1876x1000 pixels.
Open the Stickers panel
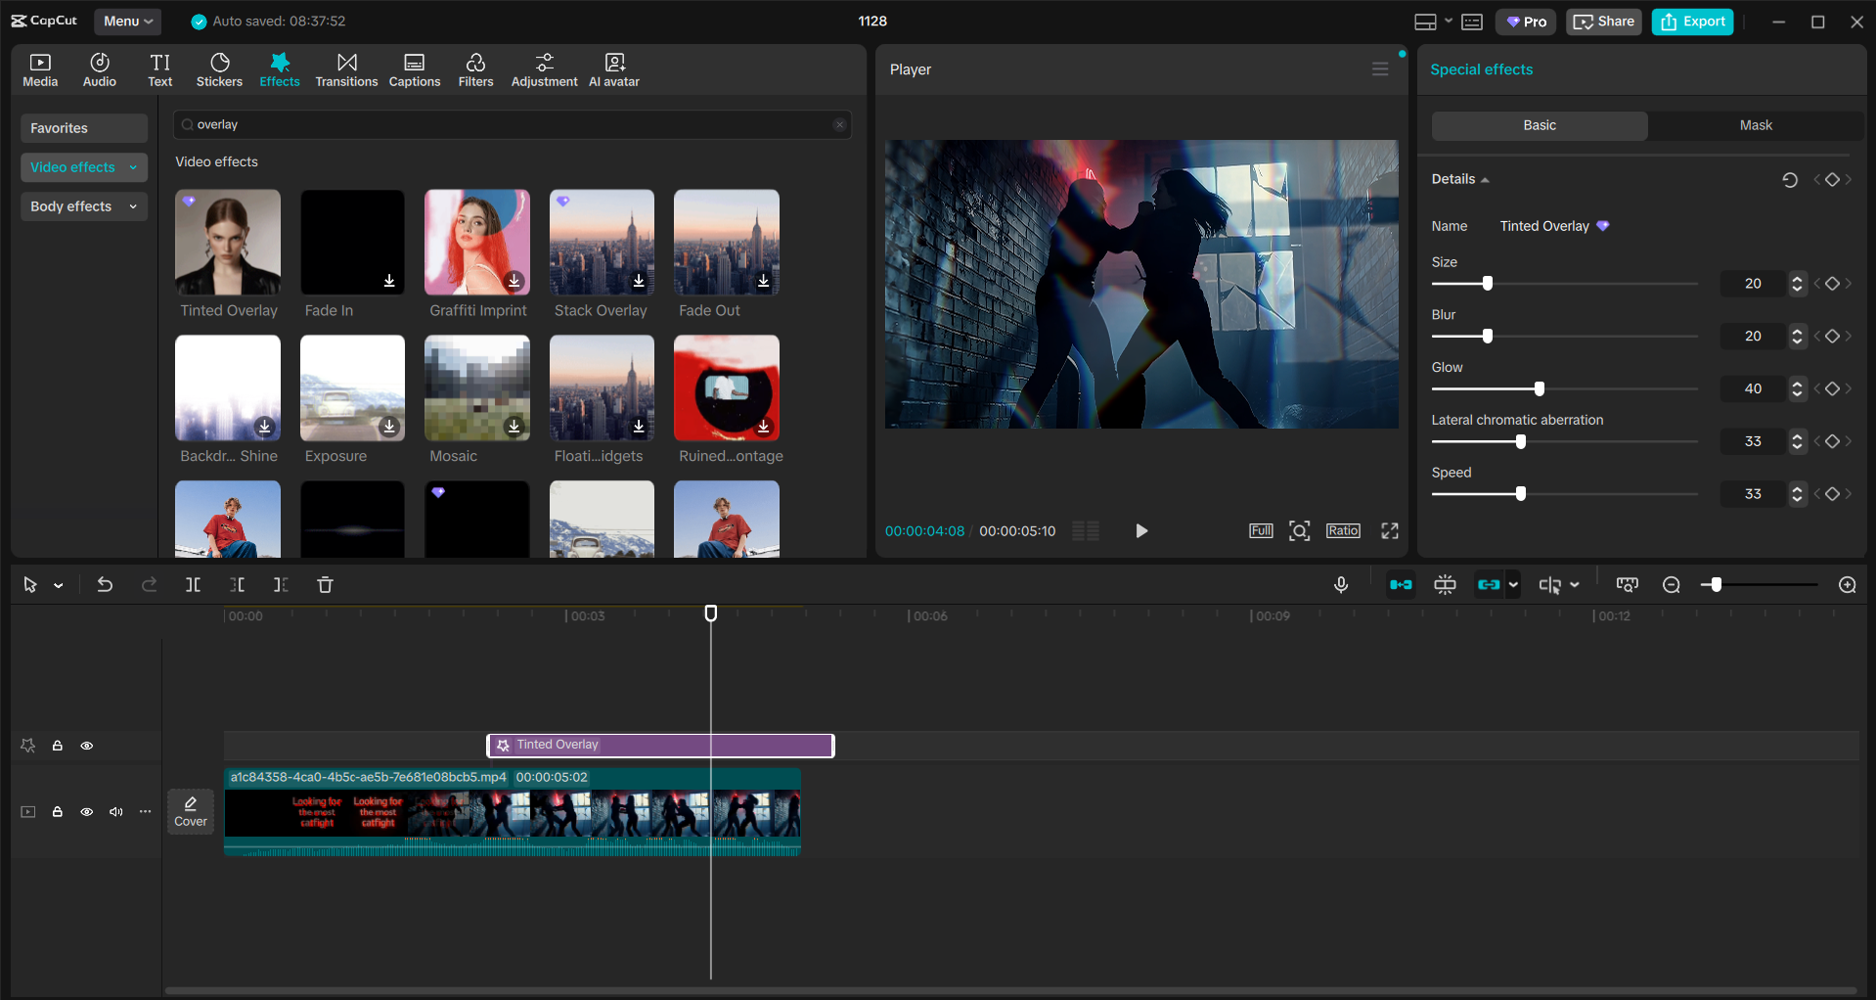[219, 68]
